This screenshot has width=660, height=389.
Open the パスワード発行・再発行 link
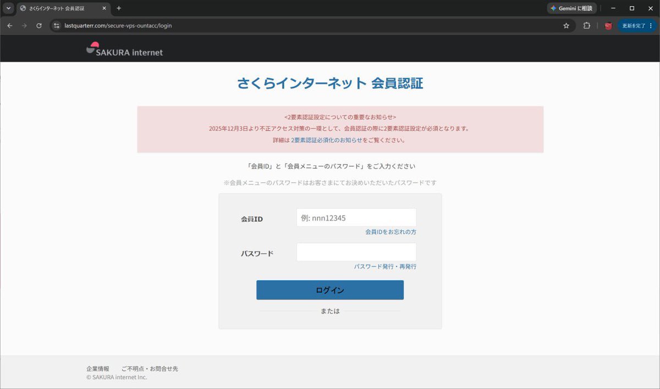(x=385, y=266)
